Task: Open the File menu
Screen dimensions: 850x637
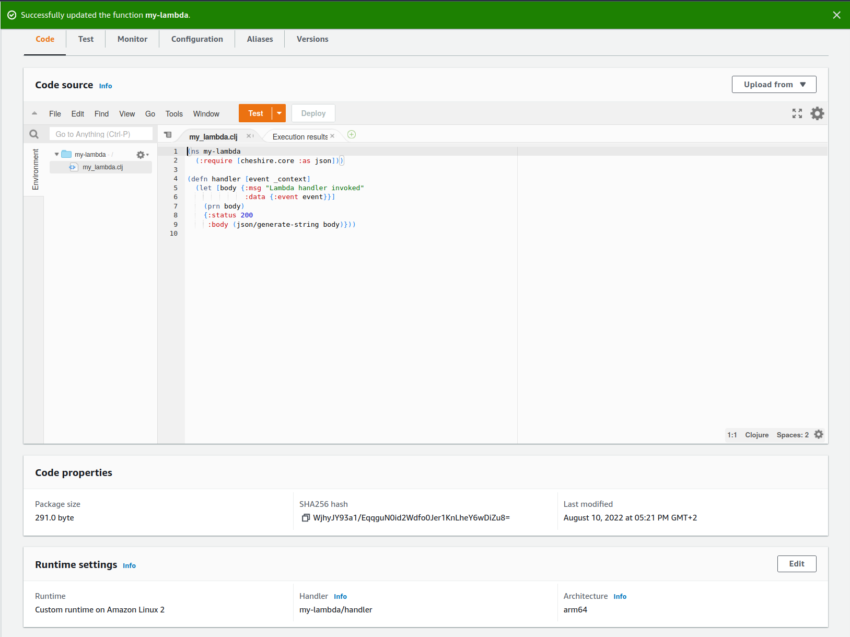Action: [55, 114]
